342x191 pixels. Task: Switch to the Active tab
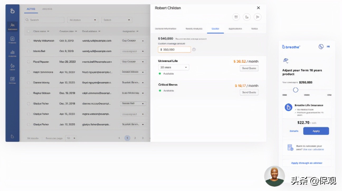pos(31,9)
